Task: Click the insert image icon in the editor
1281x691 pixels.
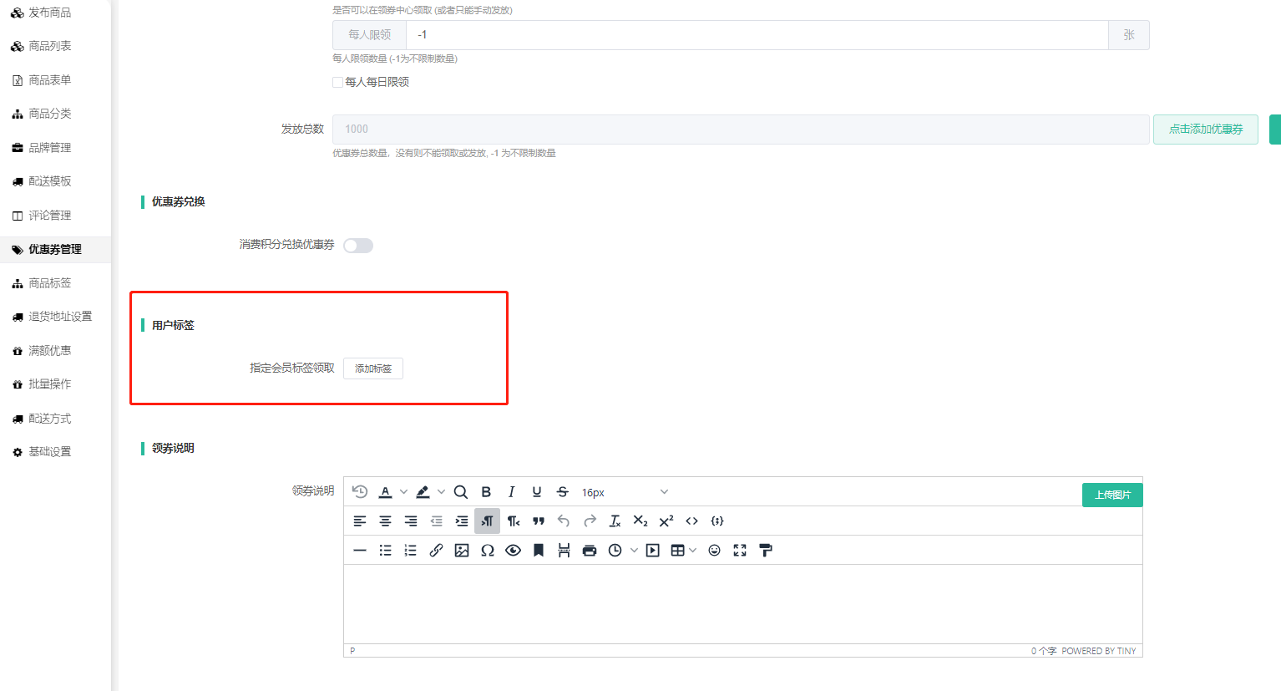Action: [461, 551]
